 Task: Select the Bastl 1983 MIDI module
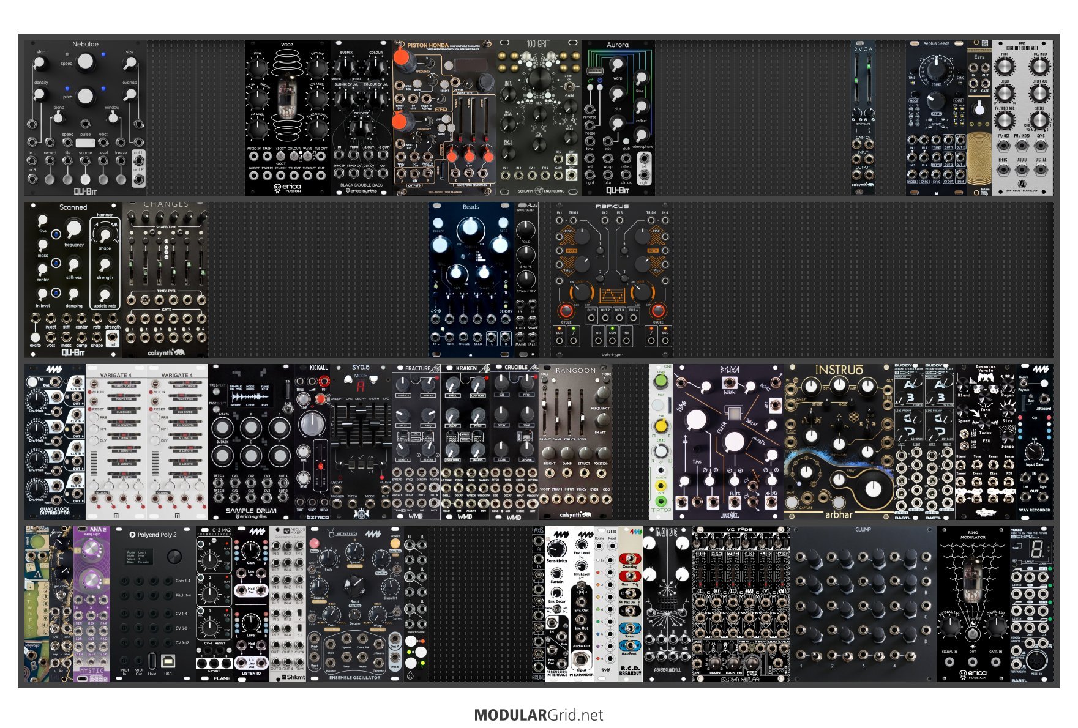(1031, 604)
